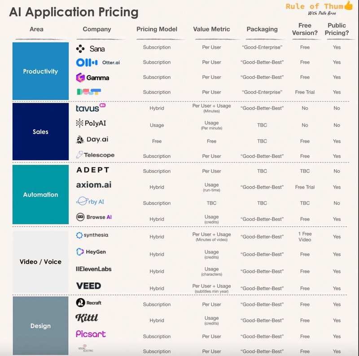Click the Pricing Model column header
This screenshot has width=359, height=356.
click(x=157, y=29)
